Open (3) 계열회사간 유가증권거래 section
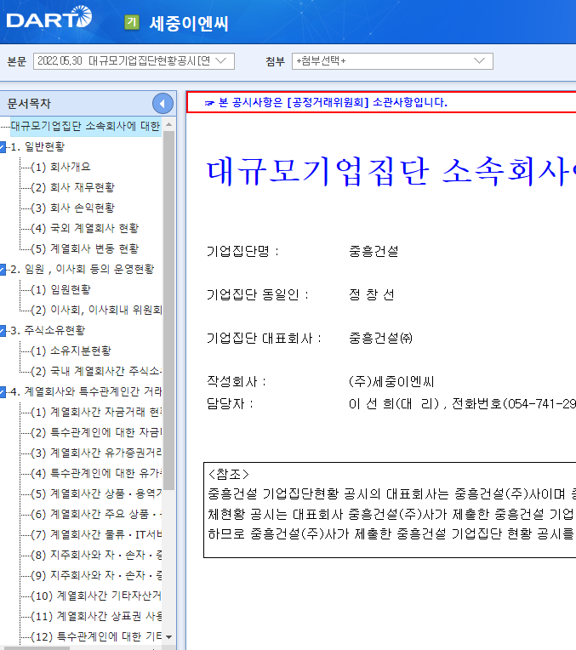The image size is (576, 650). (96, 453)
